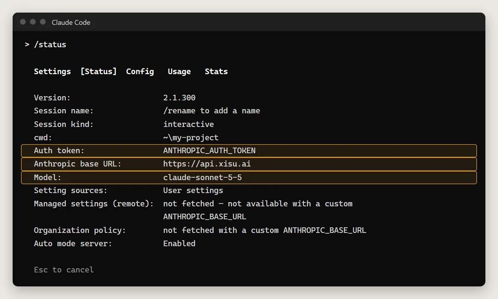Open the Config tab
This screenshot has width=498, height=299.
click(x=140, y=71)
